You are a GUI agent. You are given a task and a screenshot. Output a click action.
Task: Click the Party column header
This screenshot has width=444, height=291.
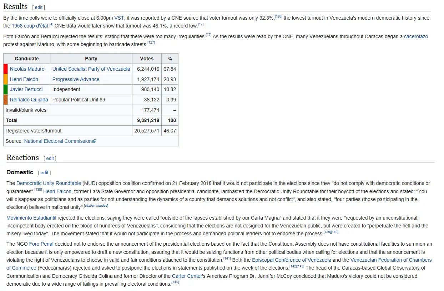coord(91,59)
